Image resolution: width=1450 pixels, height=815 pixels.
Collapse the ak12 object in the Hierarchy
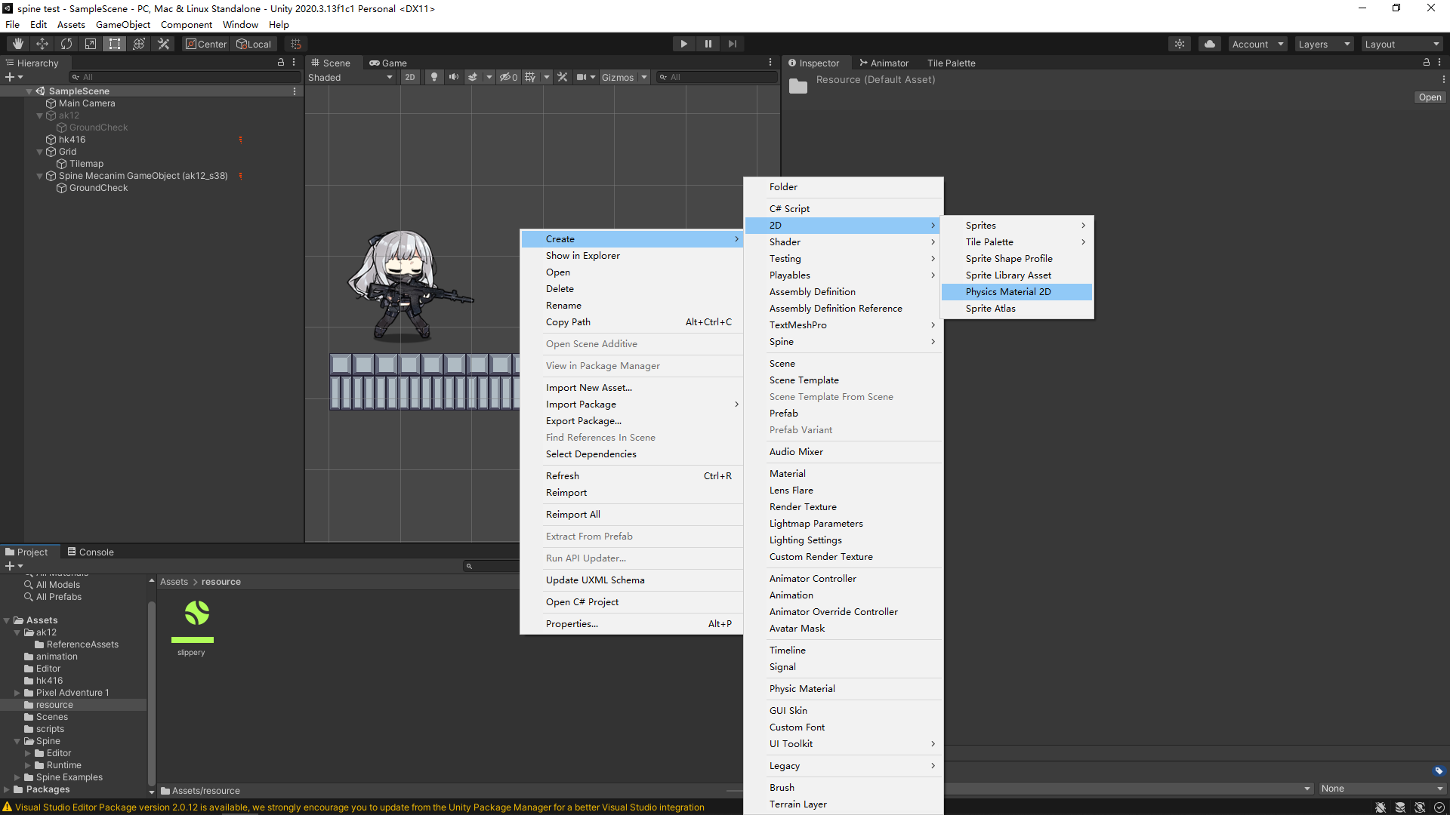39,115
